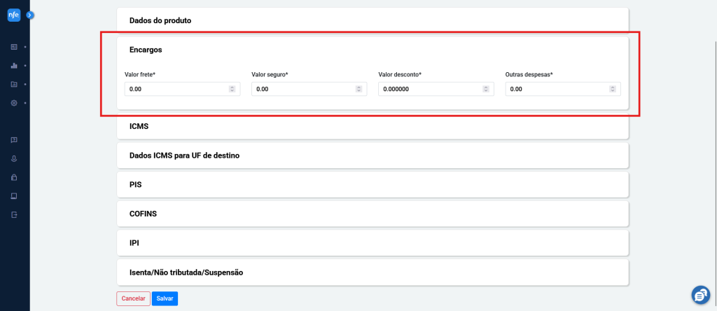
Task: Click the Salvar button
Action: click(165, 298)
